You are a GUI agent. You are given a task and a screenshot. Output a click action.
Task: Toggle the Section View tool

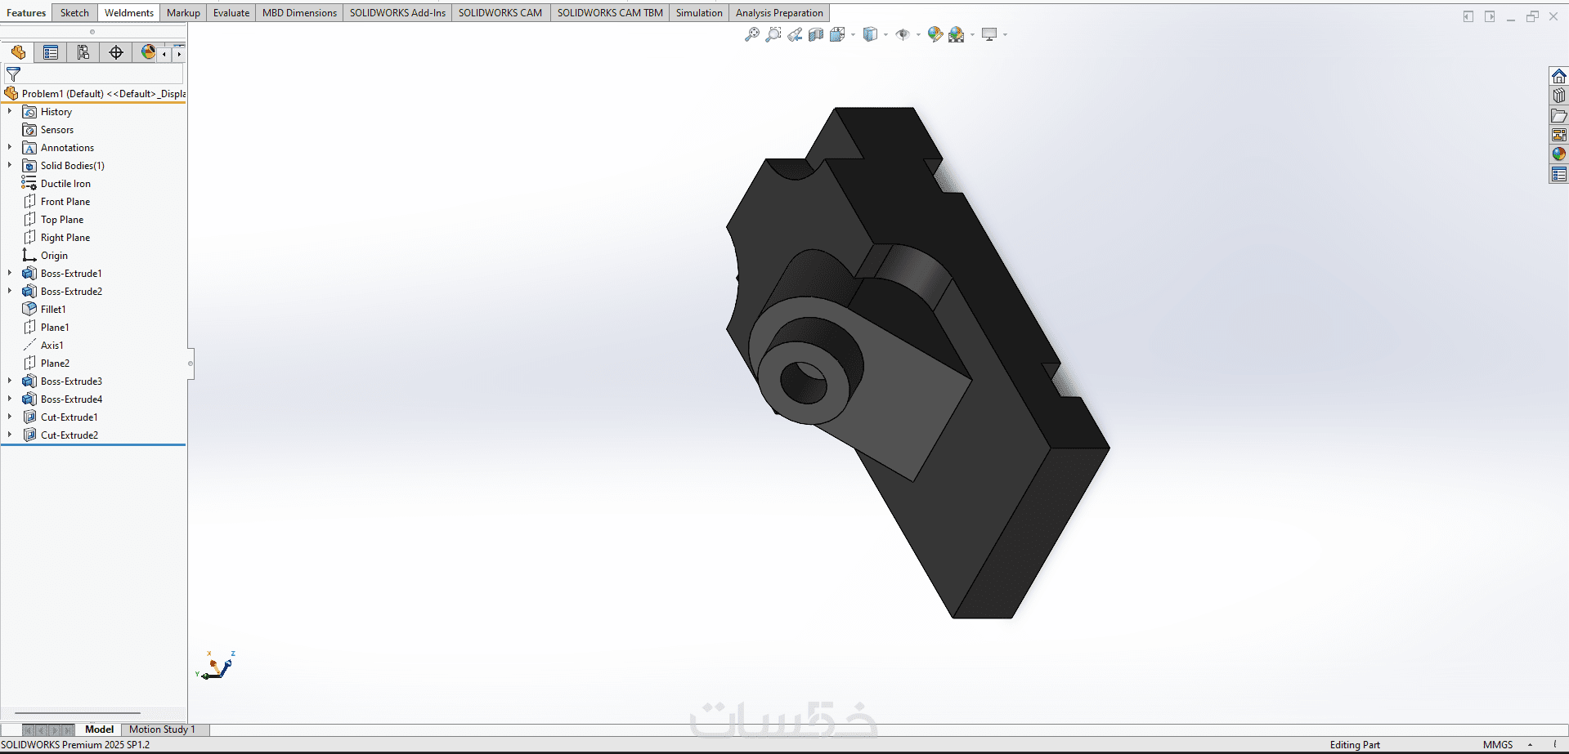(x=816, y=34)
